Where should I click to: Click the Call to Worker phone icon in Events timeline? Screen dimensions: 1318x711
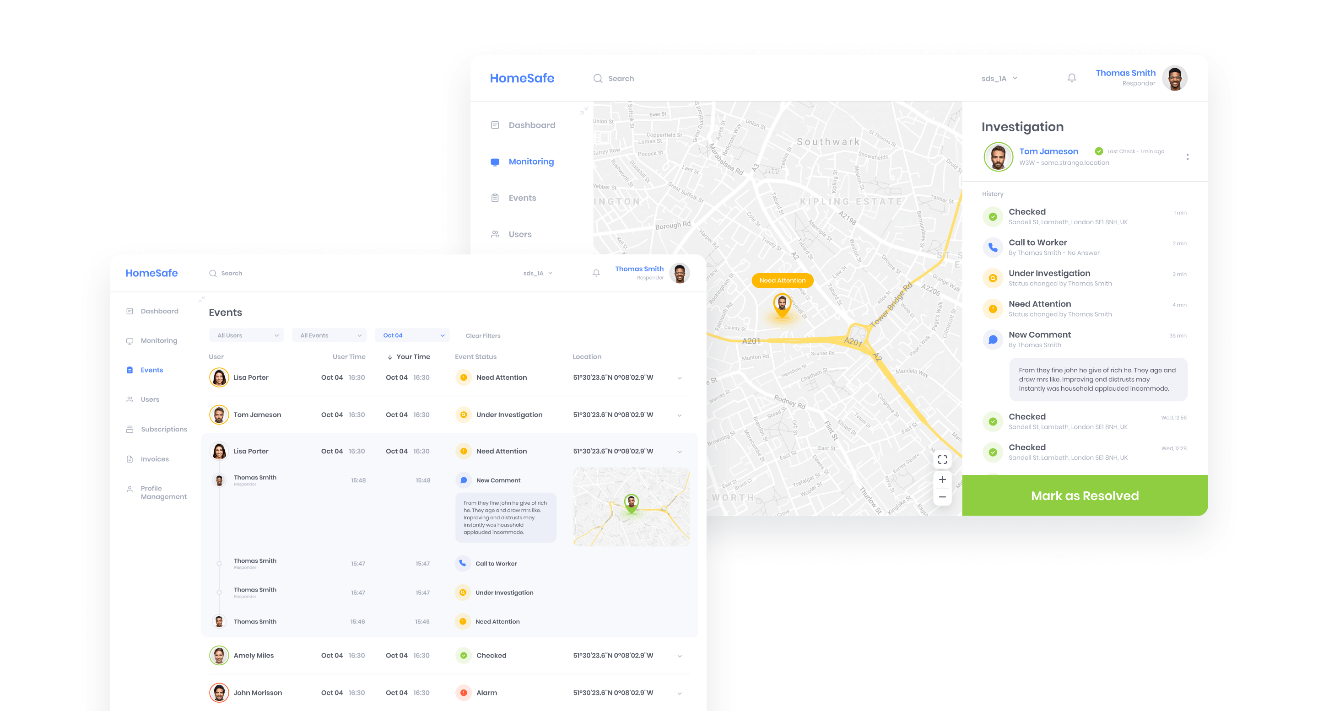(463, 563)
